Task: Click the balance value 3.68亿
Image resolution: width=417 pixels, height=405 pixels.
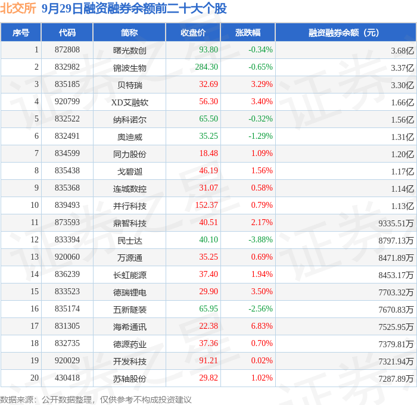Action: (x=402, y=51)
